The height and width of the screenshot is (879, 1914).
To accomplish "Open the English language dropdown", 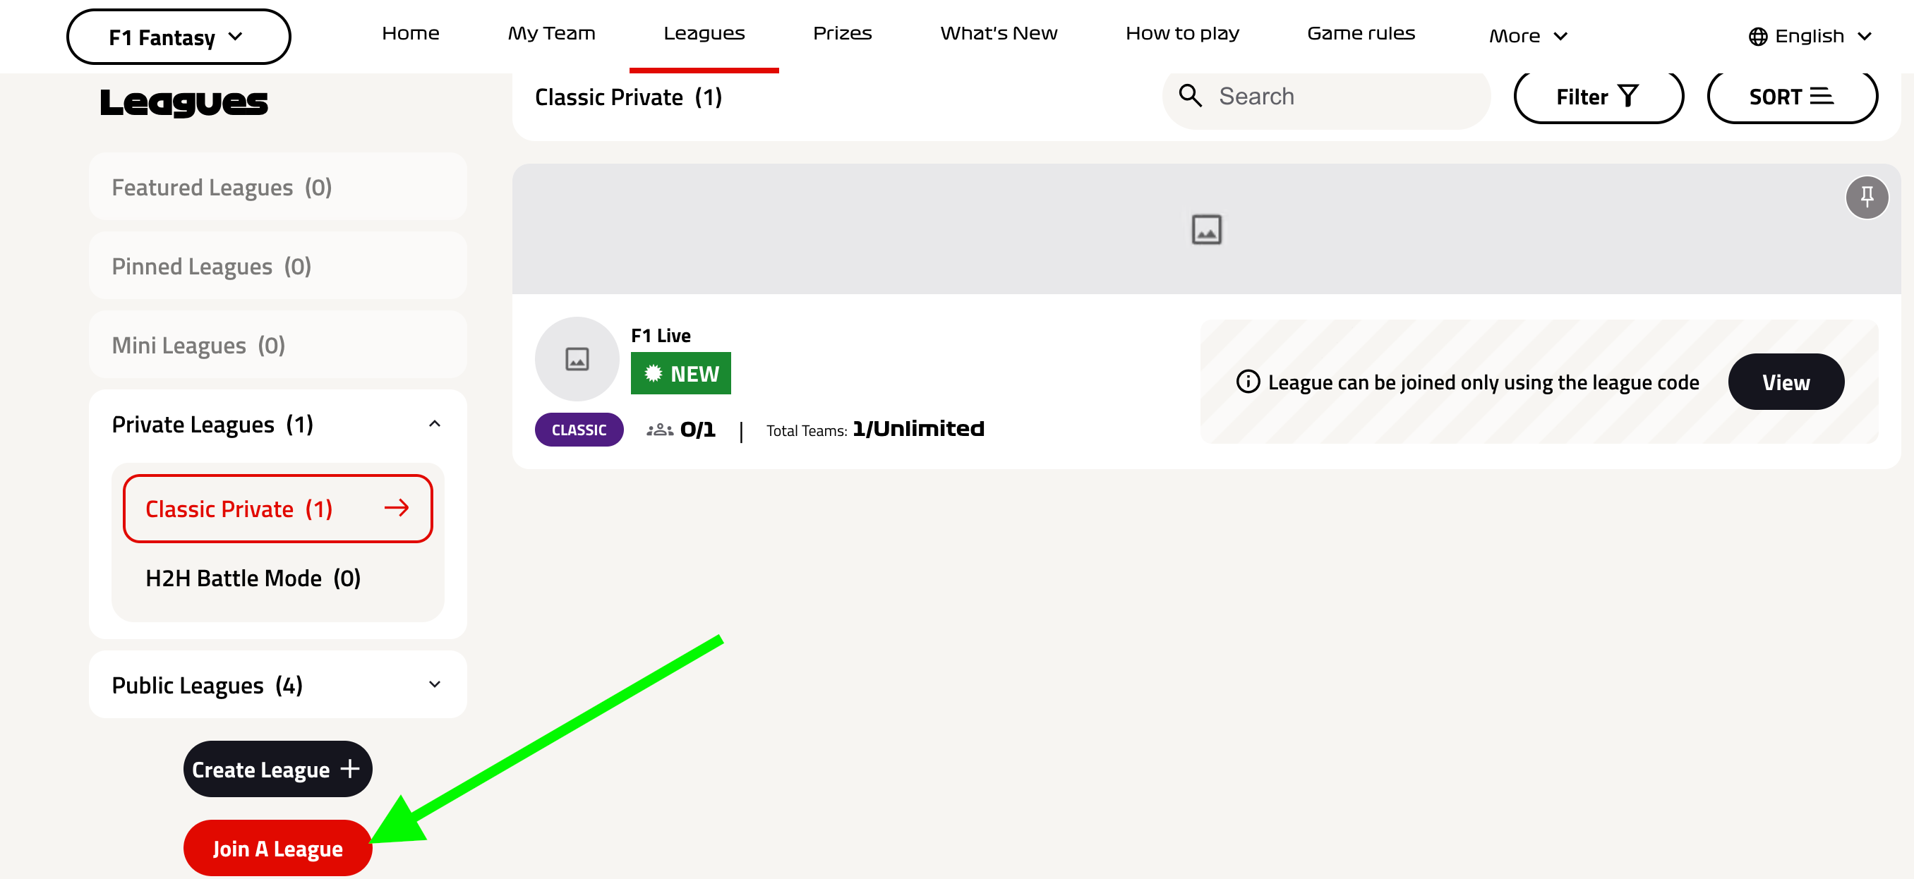I will click(1810, 37).
